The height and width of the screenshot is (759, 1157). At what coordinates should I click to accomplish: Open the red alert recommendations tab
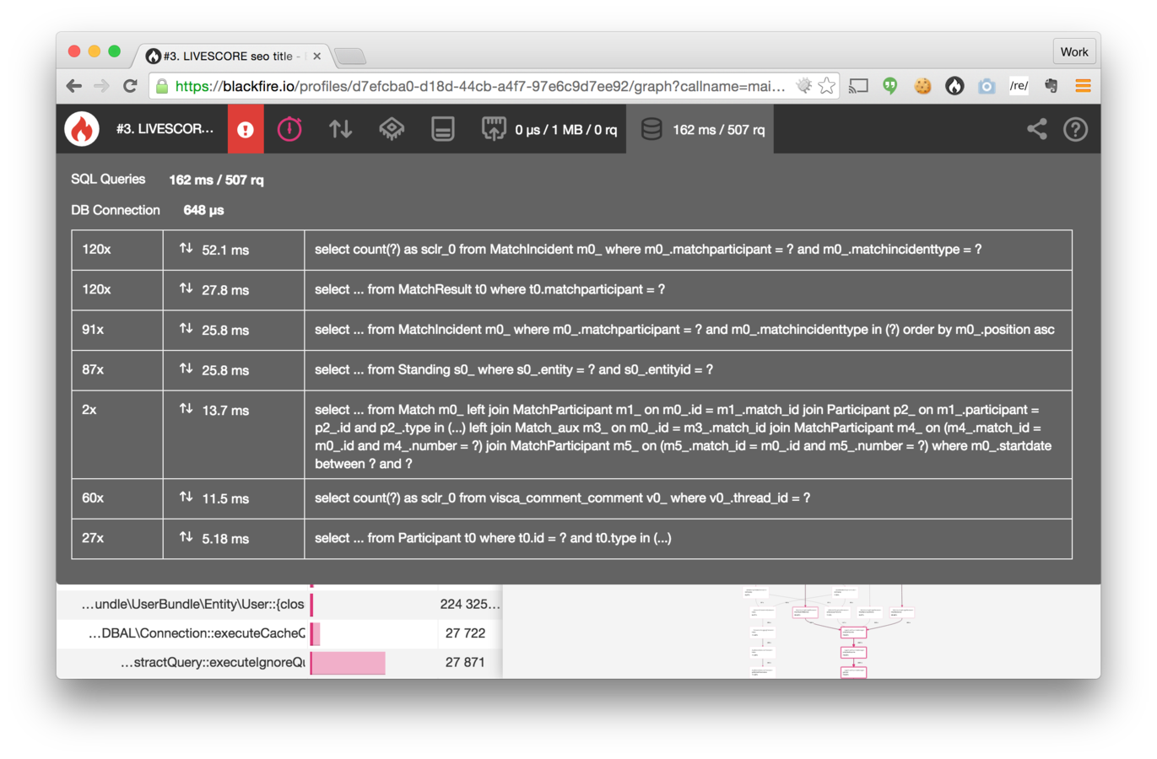pos(246,129)
